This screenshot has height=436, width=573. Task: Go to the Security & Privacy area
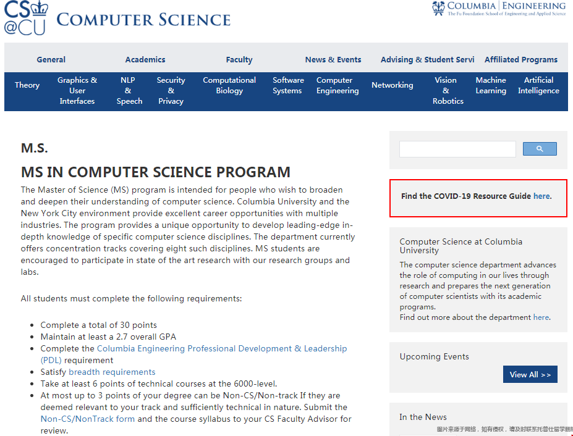pyautogui.click(x=171, y=91)
